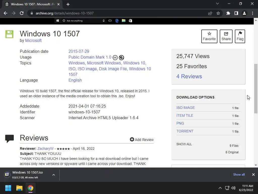Open the 2015-07-29 publication date link
The width and height of the screenshot is (258, 194).
79,51
